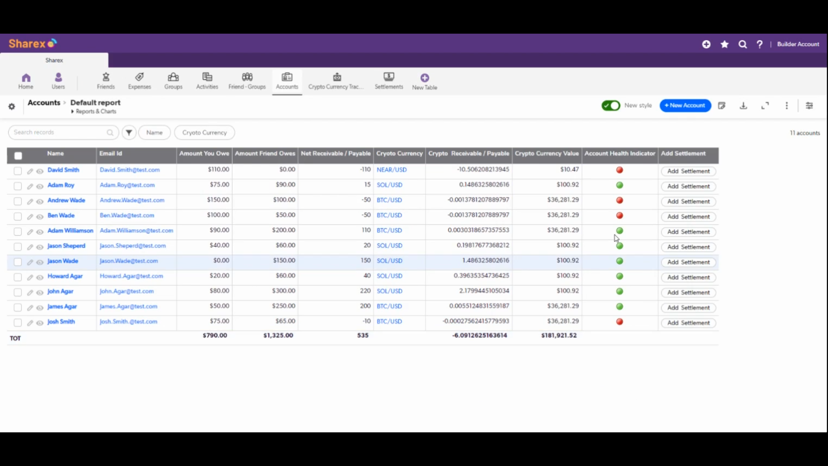Click the pencil edit icon for David Smith
This screenshot has width=828, height=466.
(30, 171)
